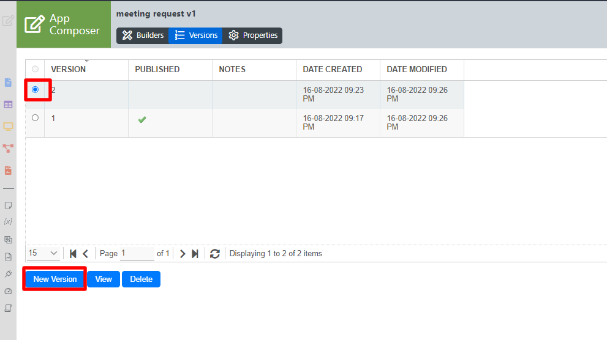Screen dimensions: 607x340
Task: Open the variables {x} sidebar icon
Action: pyautogui.click(x=8, y=222)
